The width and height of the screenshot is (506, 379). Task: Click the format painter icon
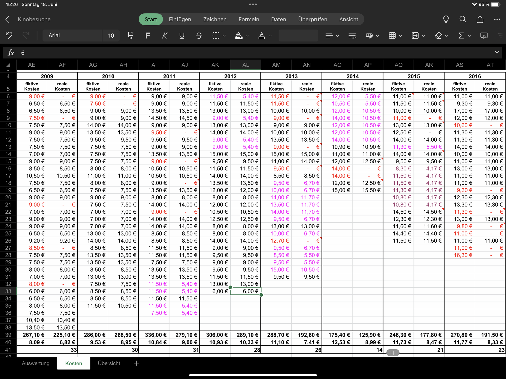click(130, 36)
